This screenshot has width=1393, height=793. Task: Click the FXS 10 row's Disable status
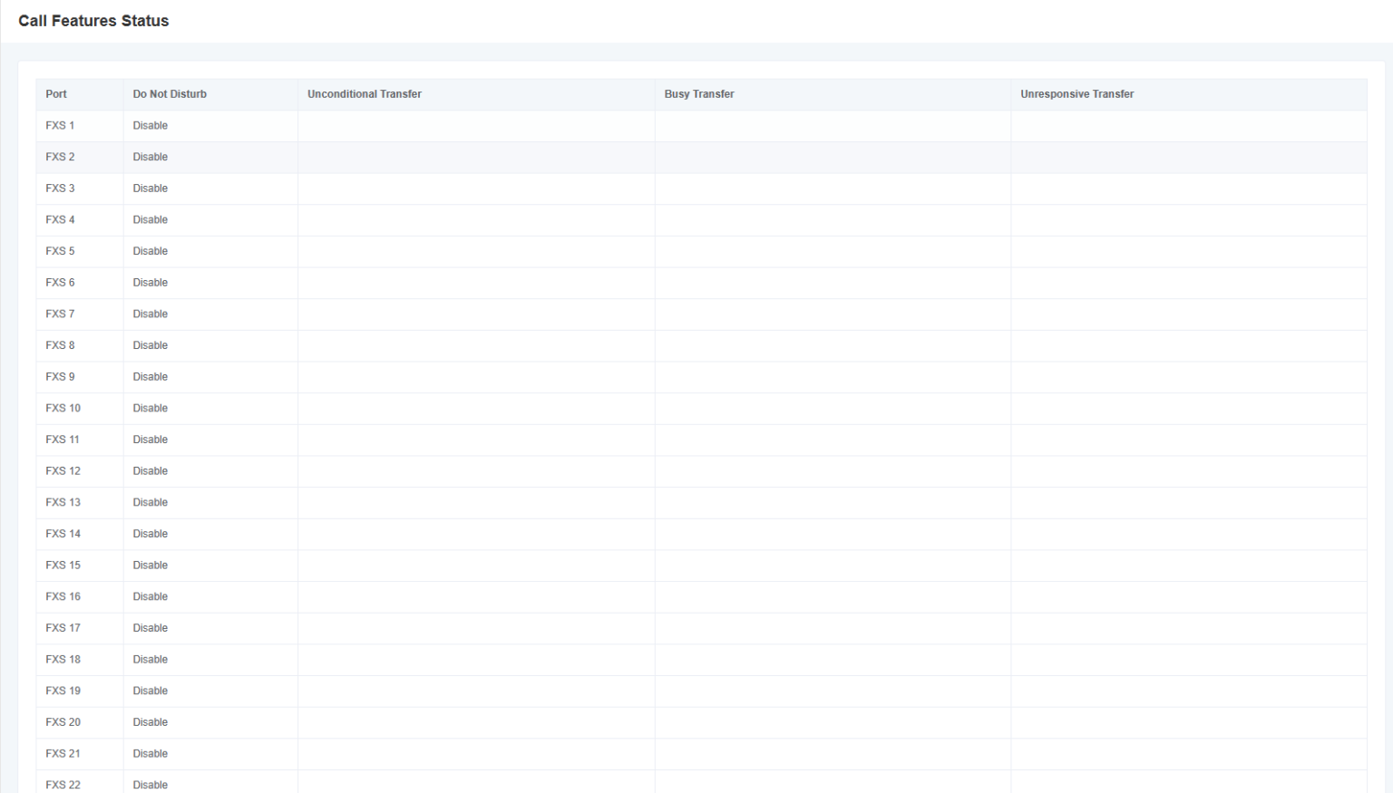click(x=150, y=409)
